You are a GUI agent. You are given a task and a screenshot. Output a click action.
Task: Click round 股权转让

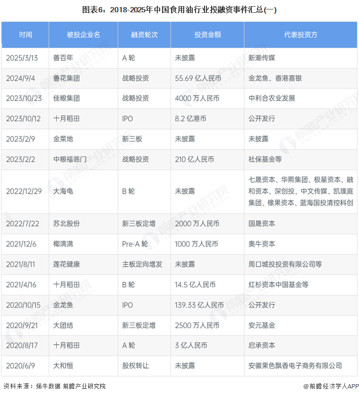pyautogui.click(x=135, y=366)
